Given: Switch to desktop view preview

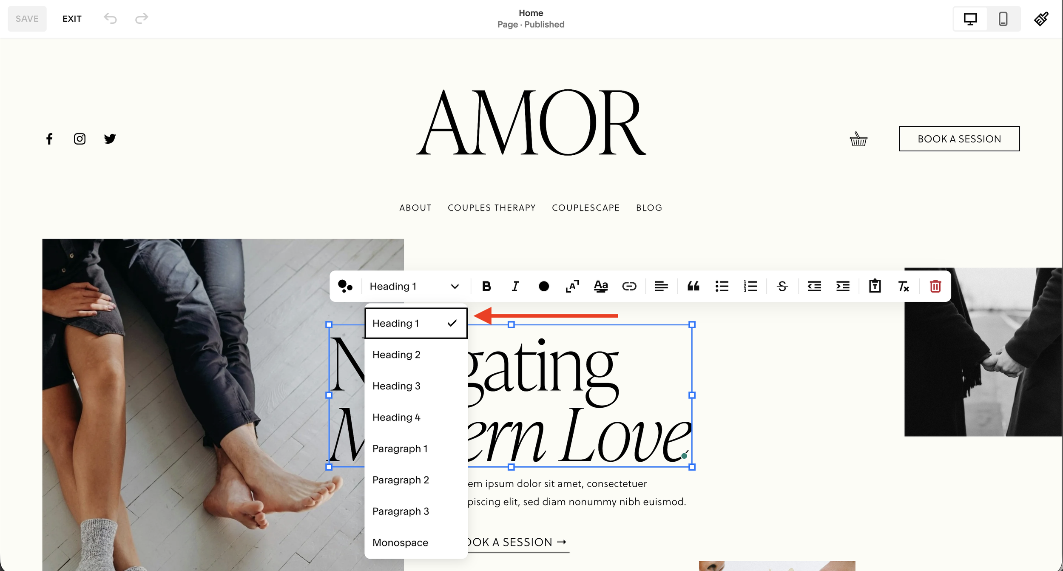Looking at the screenshot, I should (970, 19).
